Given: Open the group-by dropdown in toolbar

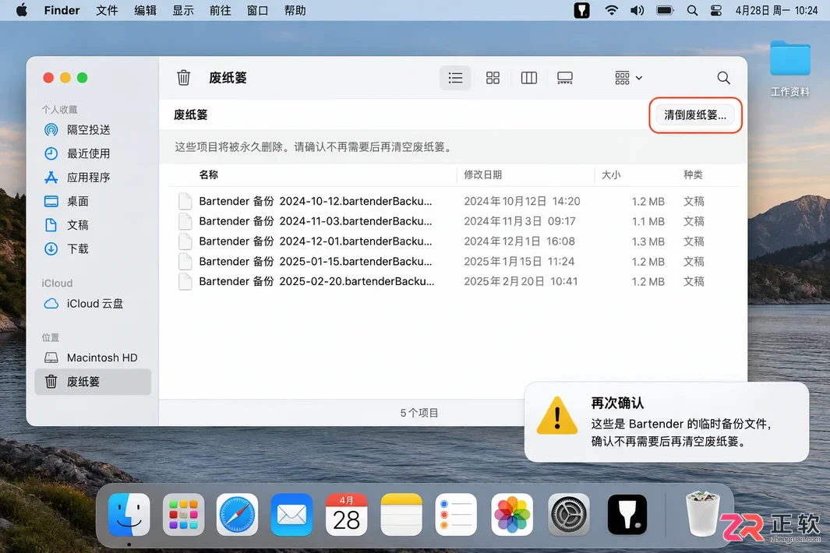Looking at the screenshot, I should coord(628,78).
